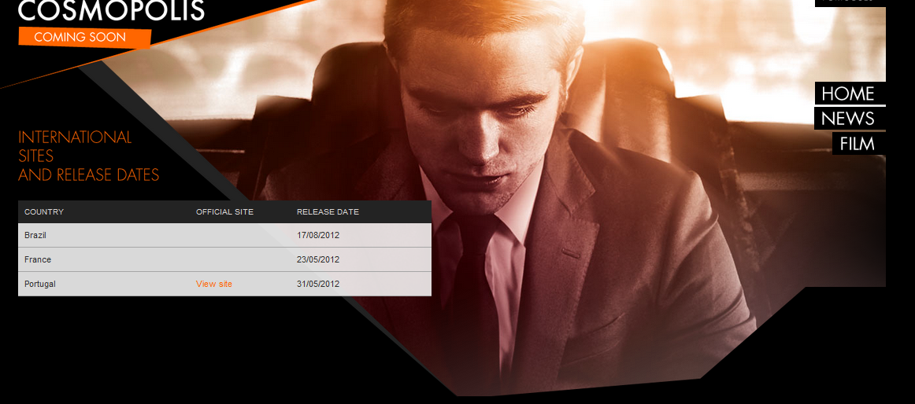Click the Portugal release date 31/05/2012

coord(318,284)
